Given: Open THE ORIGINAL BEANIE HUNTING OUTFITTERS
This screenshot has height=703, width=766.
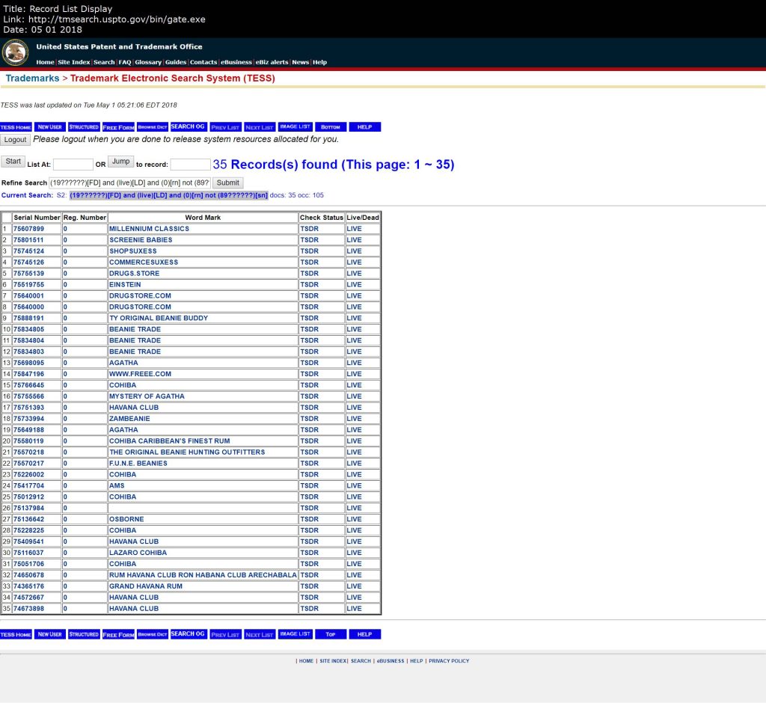Looking at the screenshot, I should pyautogui.click(x=187, y=452).
